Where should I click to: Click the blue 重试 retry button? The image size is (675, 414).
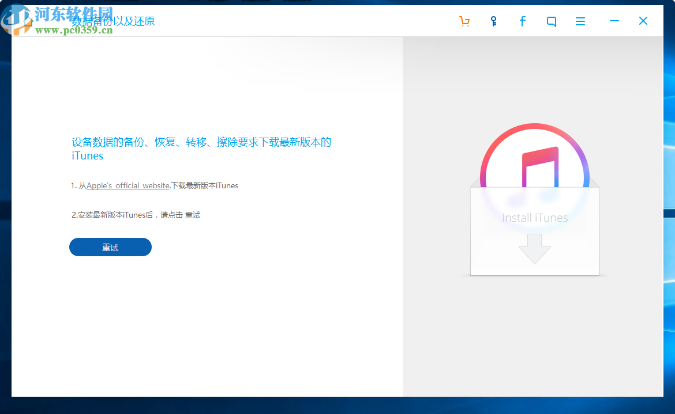click(x=110, y=247)
